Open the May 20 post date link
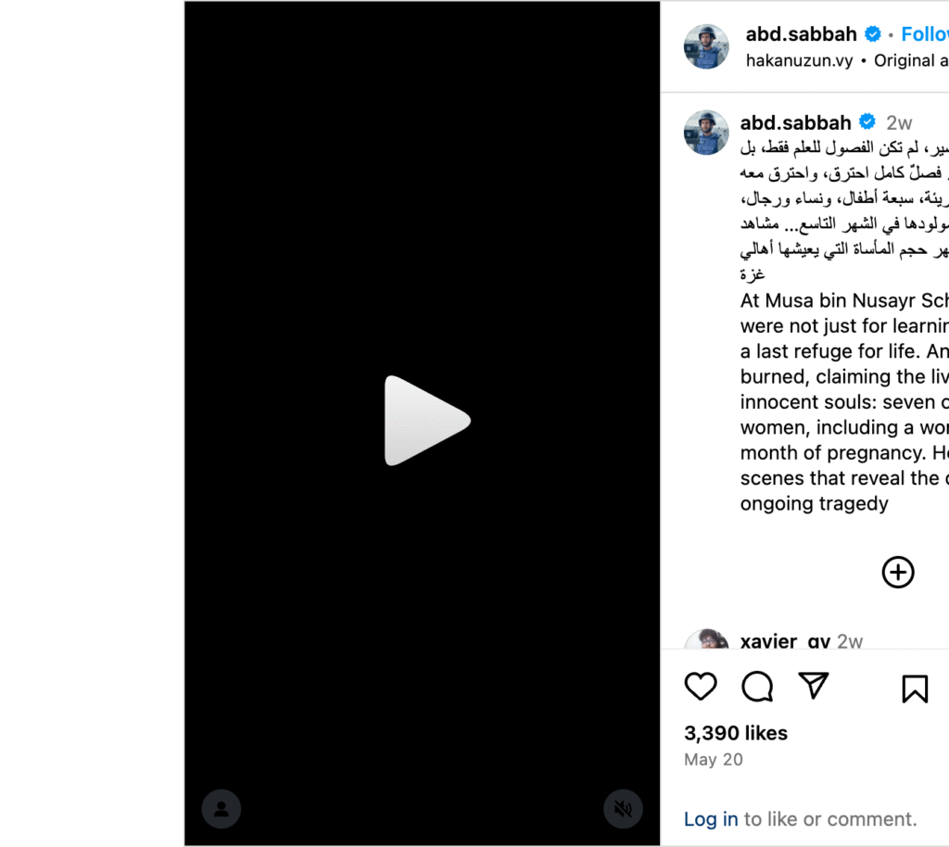949x847 pixels. (x=714, y=760)
